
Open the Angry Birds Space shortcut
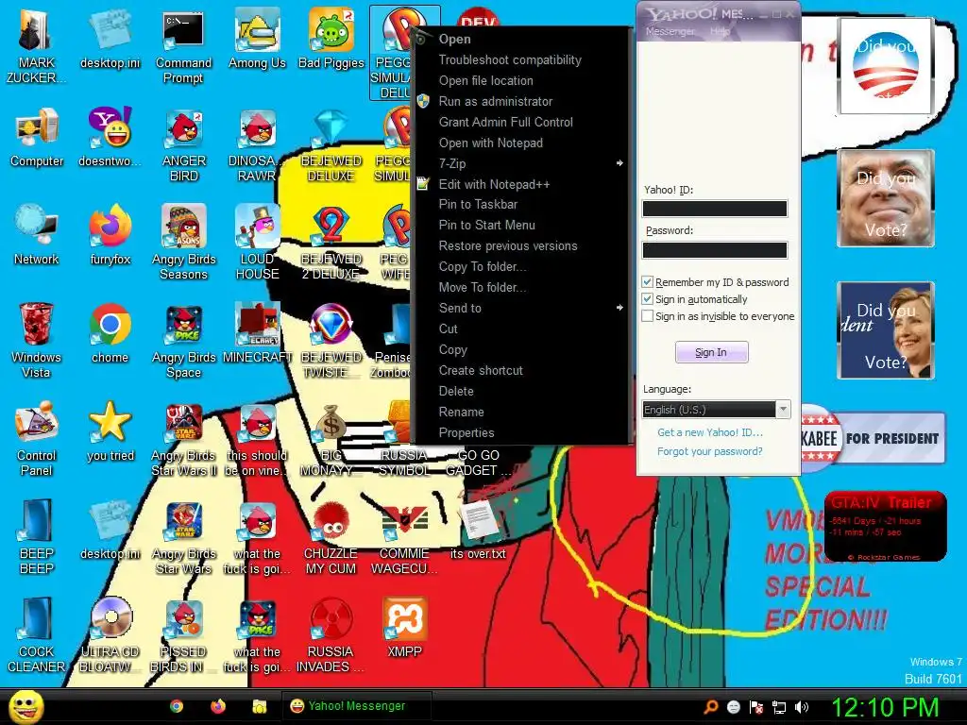tap(184, 342)
